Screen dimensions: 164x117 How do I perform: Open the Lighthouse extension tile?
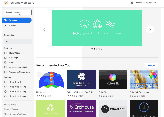50,79
